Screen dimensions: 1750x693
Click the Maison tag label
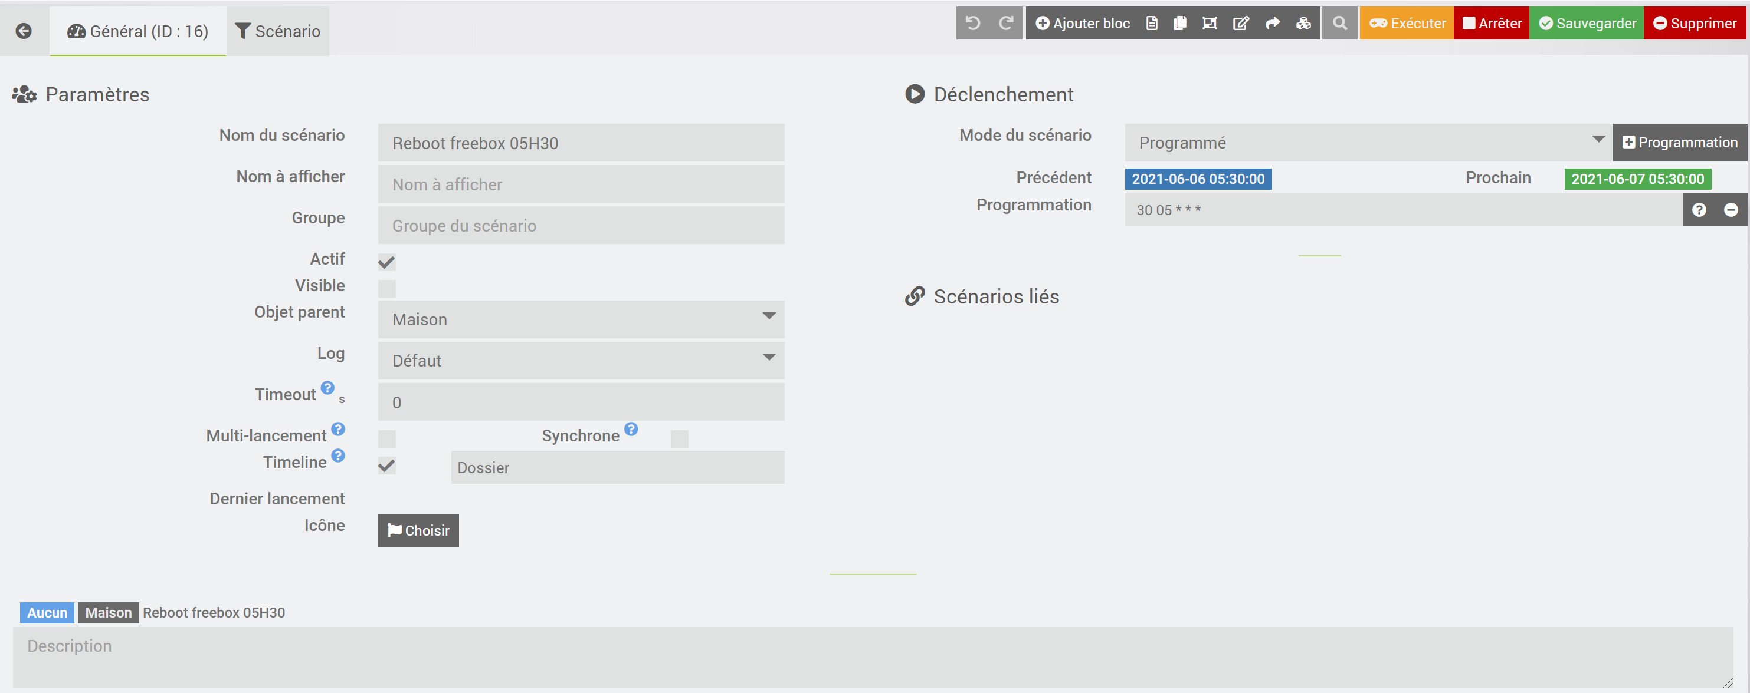[108, 612]
